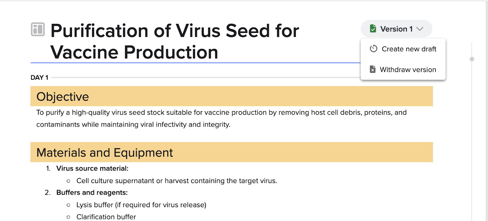Screen dimensions: 488x221
Task: Click the file-x icon beside Withdraw version
Action: (x=373, y=69)
